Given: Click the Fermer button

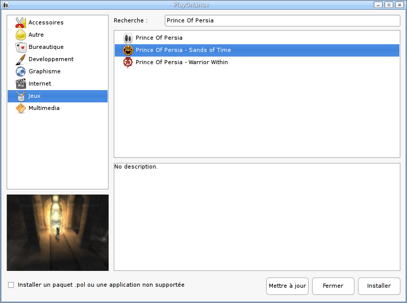Looking at the screenshot, I should pos(333,286).
